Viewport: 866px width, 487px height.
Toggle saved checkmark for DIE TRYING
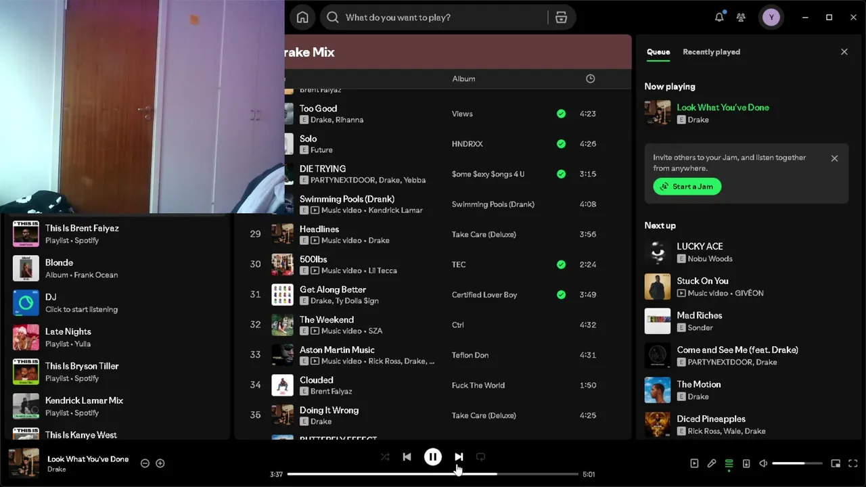[561, 174]
